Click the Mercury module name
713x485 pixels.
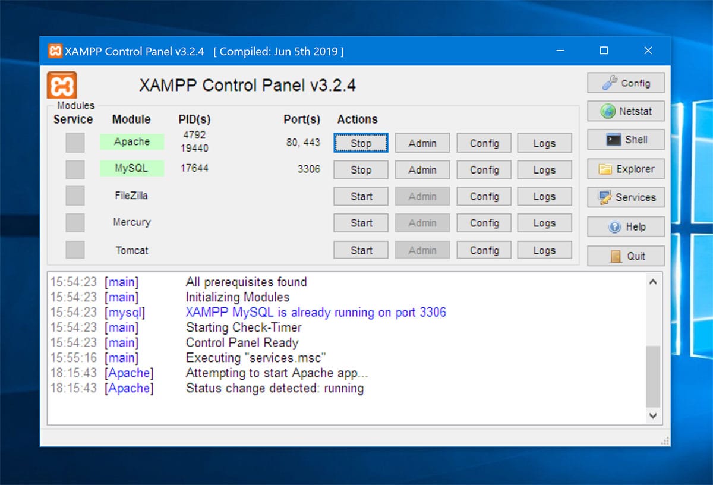pos(131,222)
